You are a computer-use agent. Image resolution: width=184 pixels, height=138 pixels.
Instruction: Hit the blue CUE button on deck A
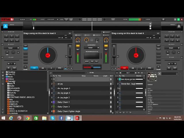coord(34,68)
